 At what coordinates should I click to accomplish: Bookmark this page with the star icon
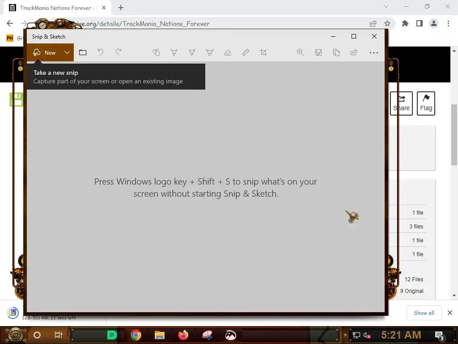pyautogui.click(x=387, y=23)
